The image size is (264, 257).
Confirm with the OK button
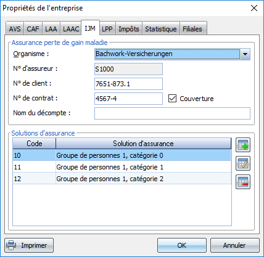[182, 245]
